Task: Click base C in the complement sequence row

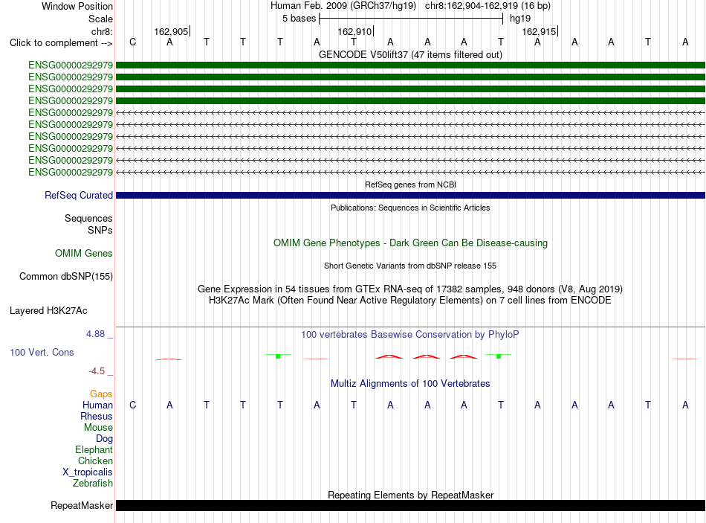Action: coord(132,42)
